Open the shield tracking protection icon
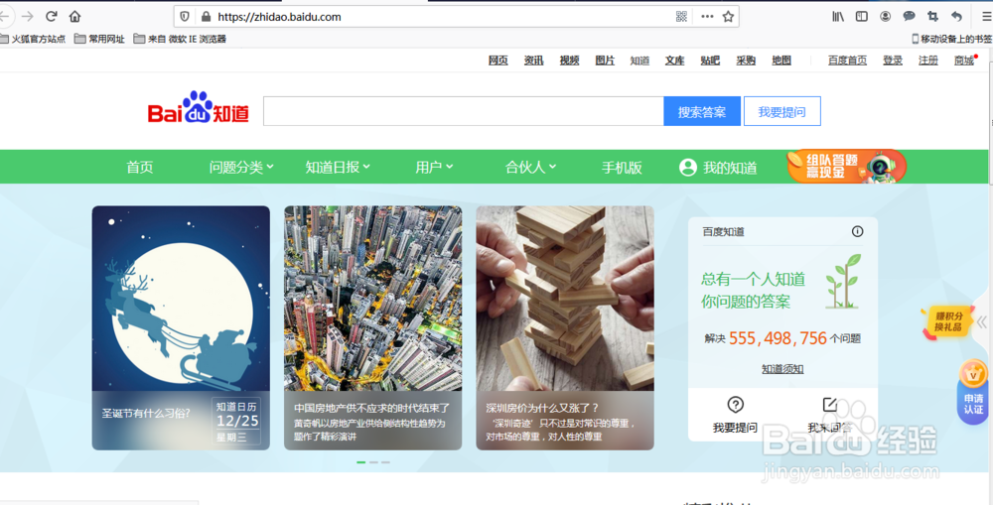This screenshot has width=993, height=505. click(x=185, y=17)
